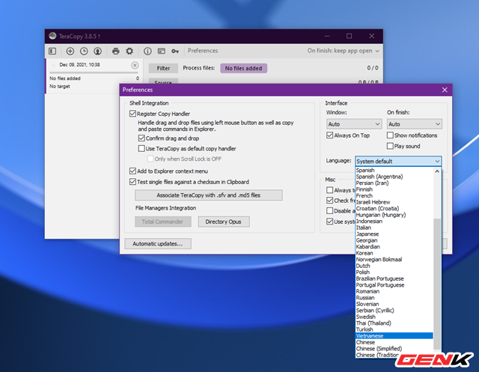479x372 pixels.
Task: Open the On finish Auto dropdown
Action: [414, 124]
